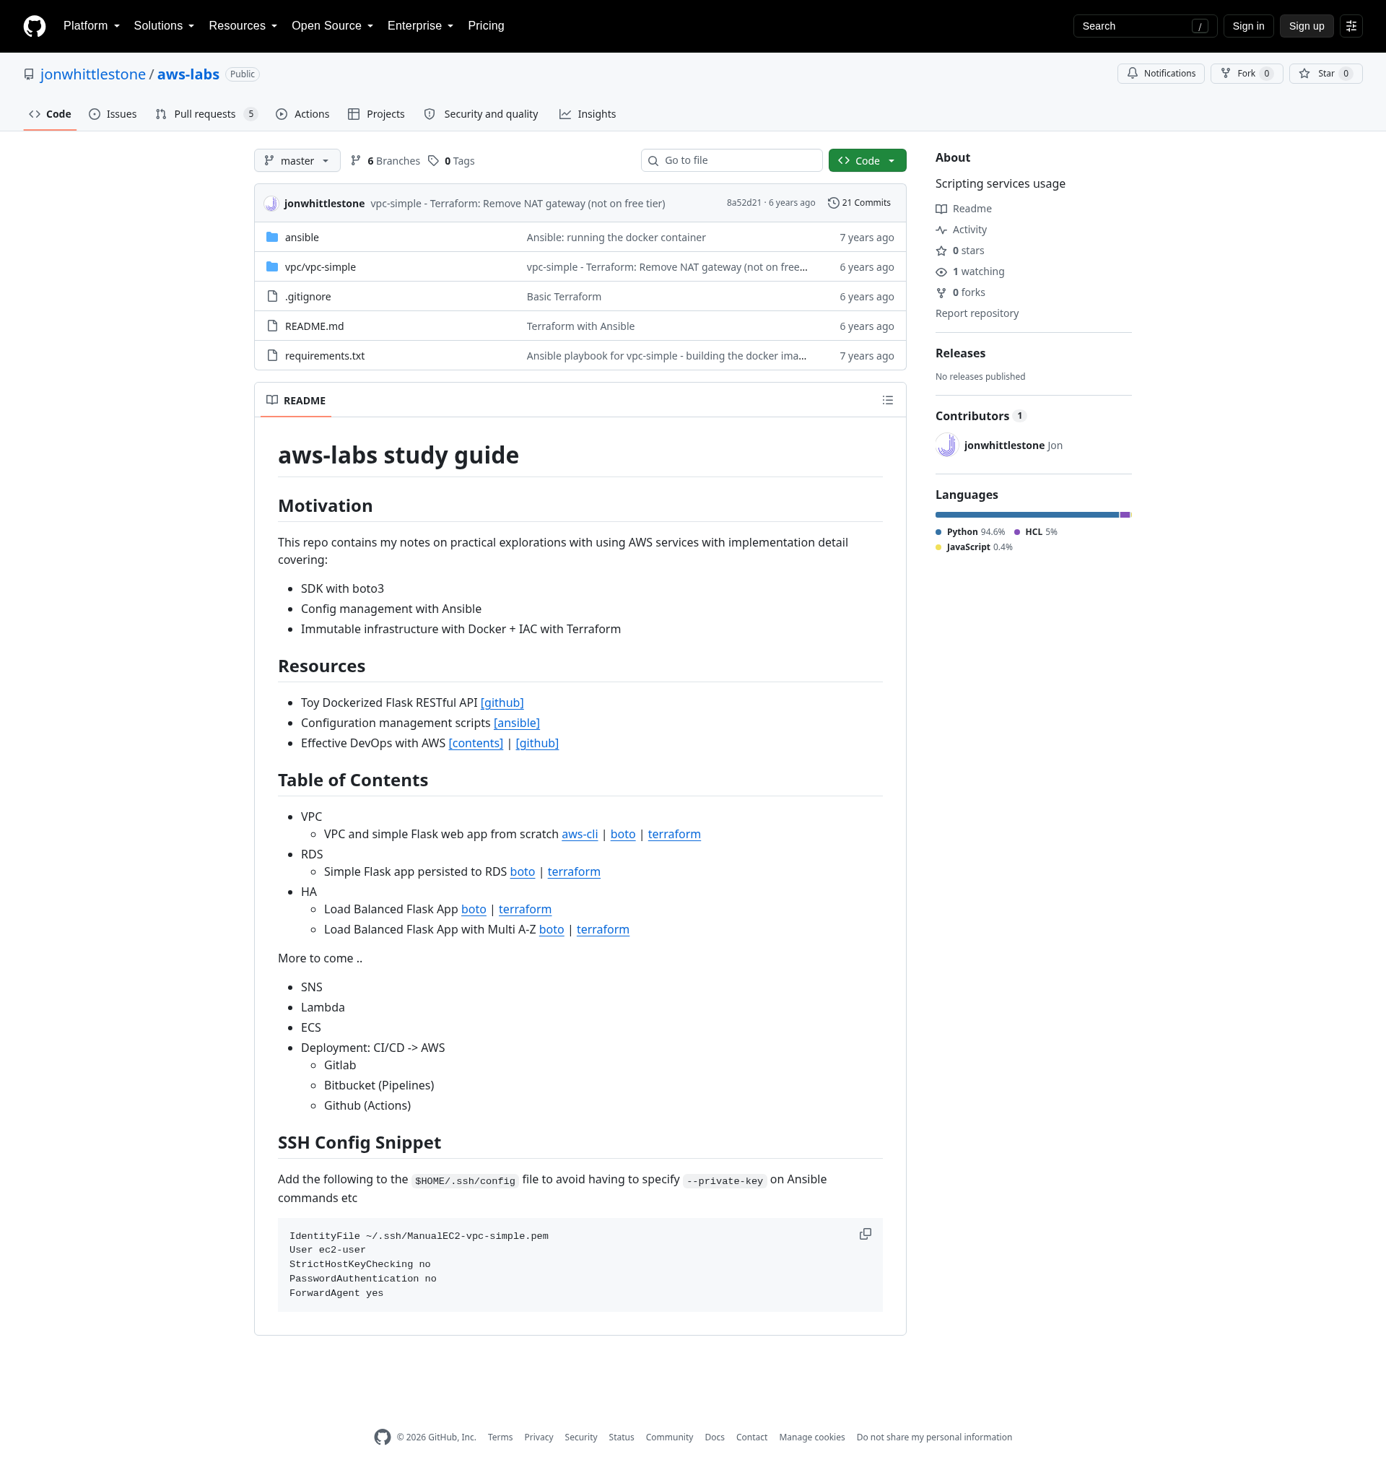Click Manage cookies in the footer

811,1437
